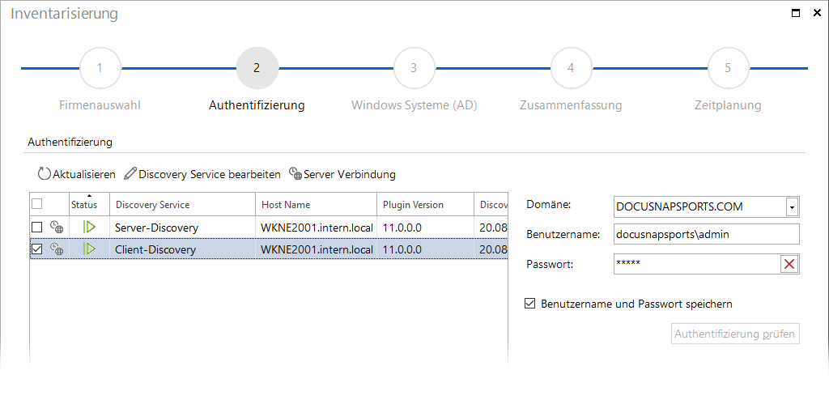Jump to step 4 Zusammenfassung
This screenshot has height=400, width=829.
click(571, 68)
